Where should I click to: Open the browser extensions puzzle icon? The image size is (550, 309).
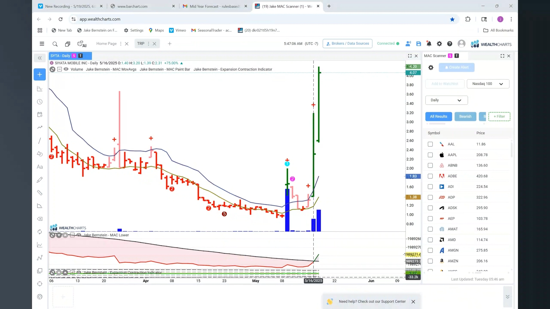pyautogui.click(x=468, y=19)
